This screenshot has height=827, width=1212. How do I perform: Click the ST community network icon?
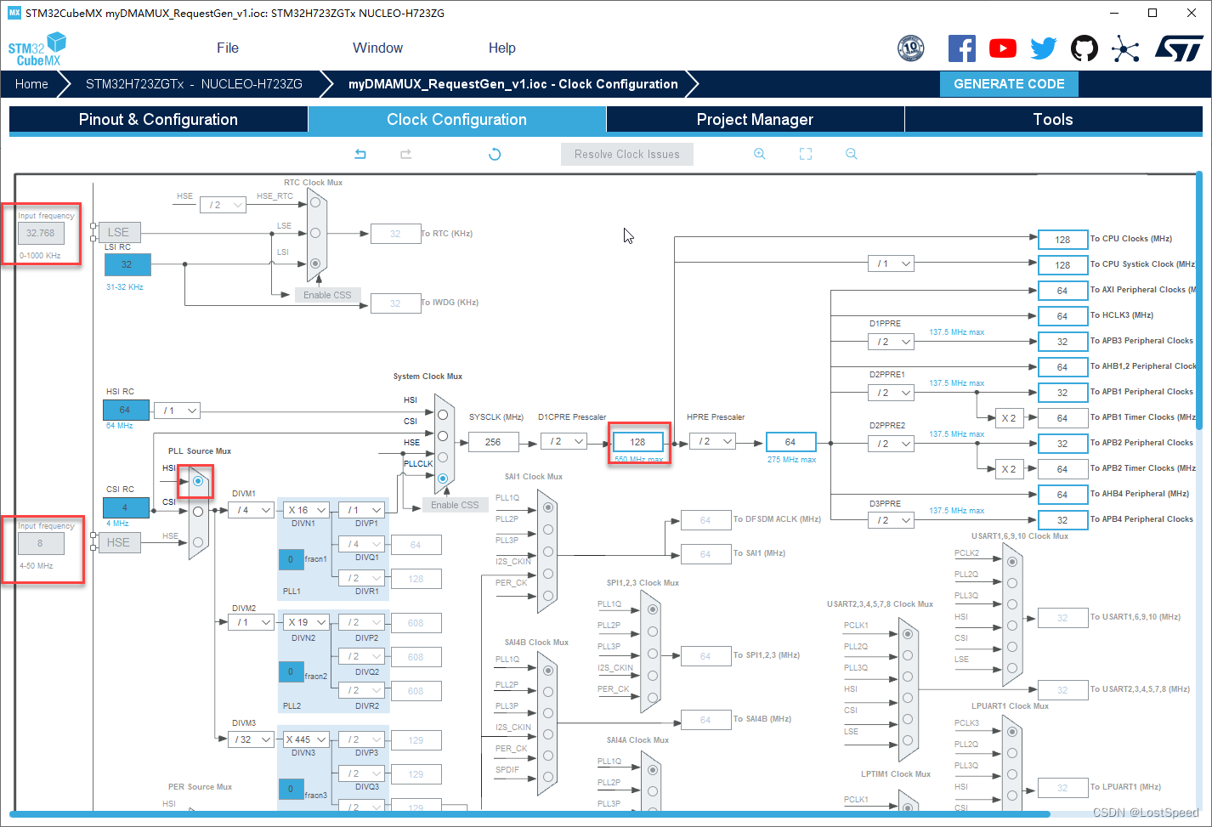coord(1125,48)
